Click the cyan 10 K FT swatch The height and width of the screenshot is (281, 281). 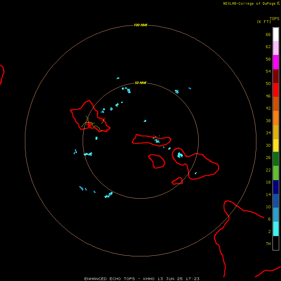[x=276, y=229]
